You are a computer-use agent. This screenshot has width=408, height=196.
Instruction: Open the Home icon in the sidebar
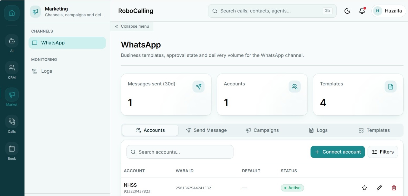[x=12, y=13]
